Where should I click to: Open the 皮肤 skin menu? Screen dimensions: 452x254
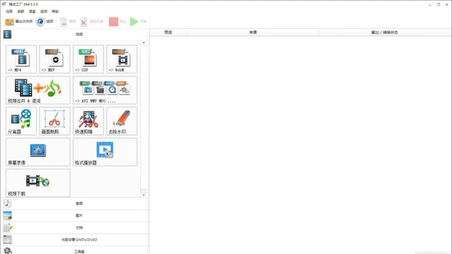pos(21,12)
